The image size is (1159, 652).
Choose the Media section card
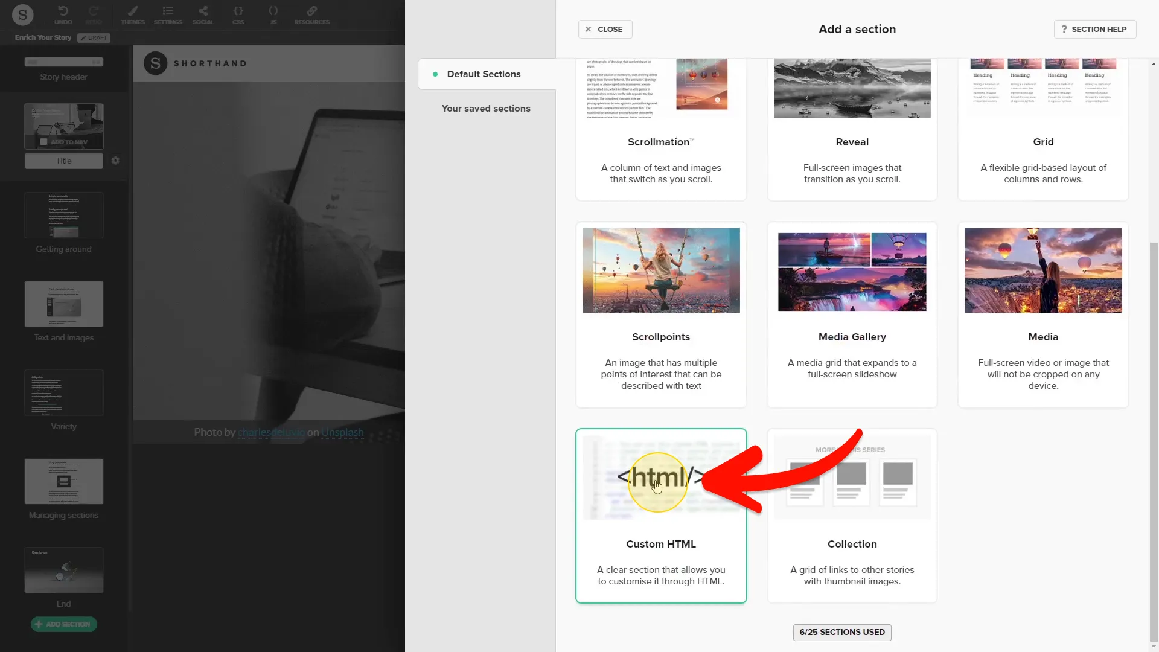tap(1043, 315)
